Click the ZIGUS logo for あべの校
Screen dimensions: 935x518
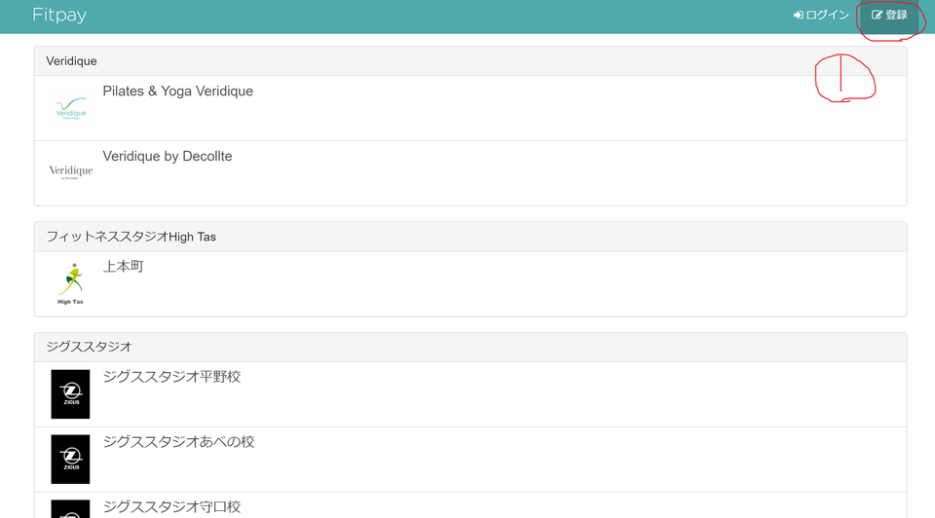[70, 459]
